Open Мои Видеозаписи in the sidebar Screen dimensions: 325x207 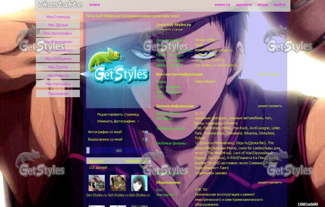point(58,42)
